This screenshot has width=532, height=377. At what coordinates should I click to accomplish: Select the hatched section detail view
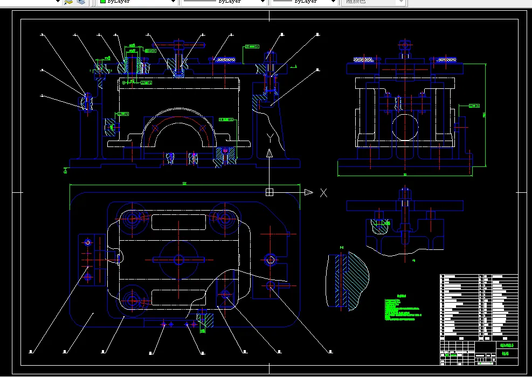(x=348, y=281)
